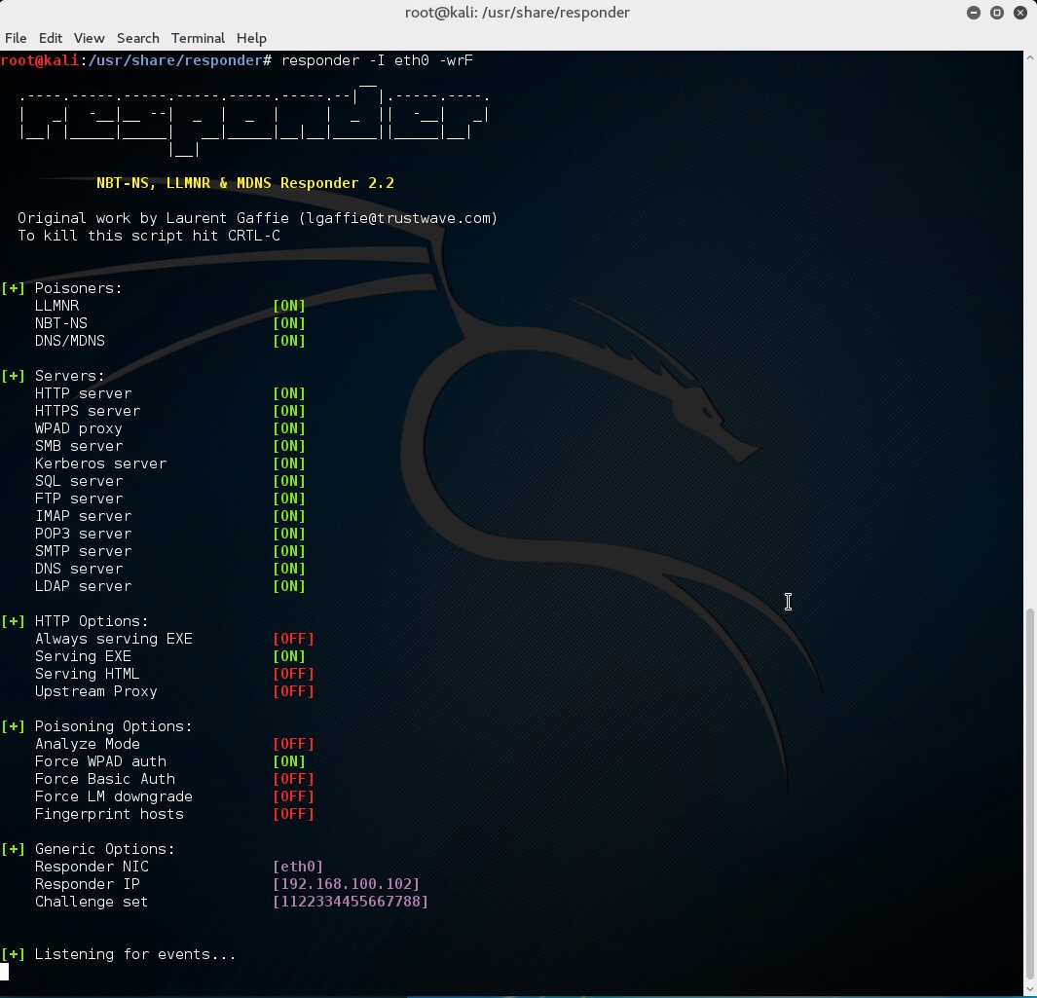Viewport: 1037px width, 998px height.
Task: Click the Responder IP value '[192.168.100.102]'
Action: coord(346,884)
